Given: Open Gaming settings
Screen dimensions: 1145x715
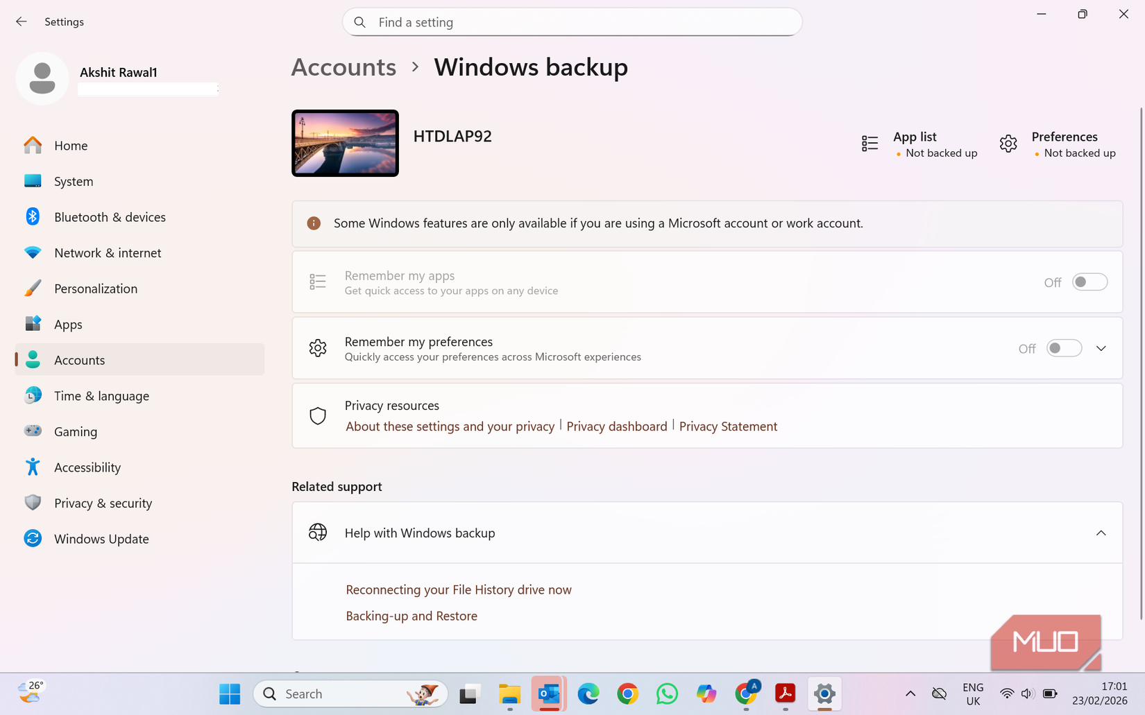Looking at the screenshot, I should click(76, 431).
